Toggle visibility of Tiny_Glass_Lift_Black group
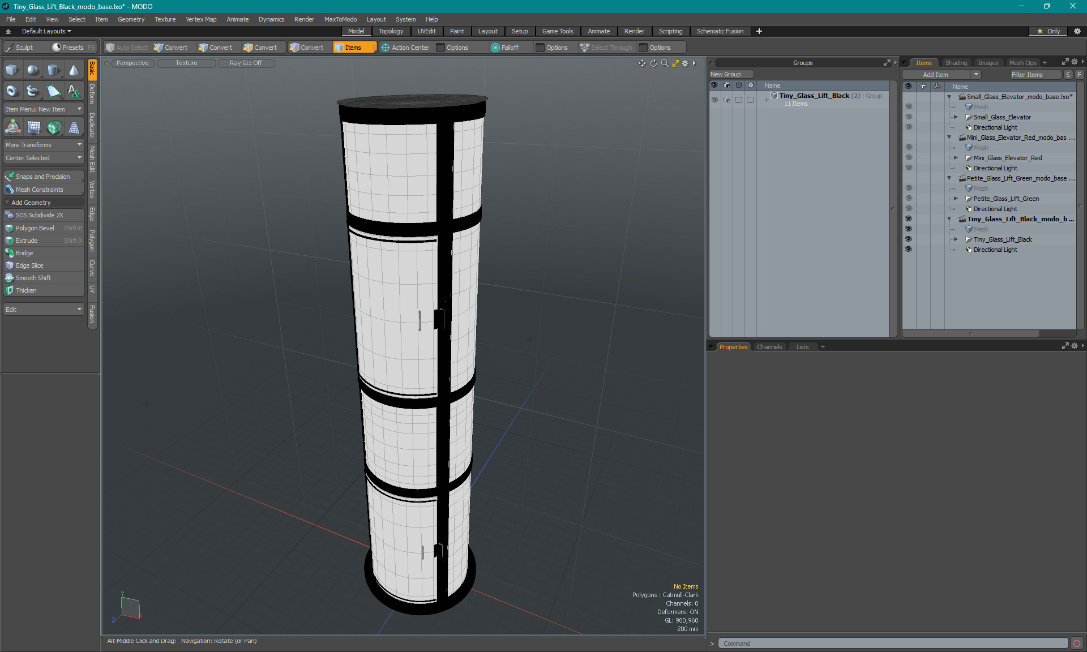The height and width of the screenshot is (652, 1087). (714, 100)
